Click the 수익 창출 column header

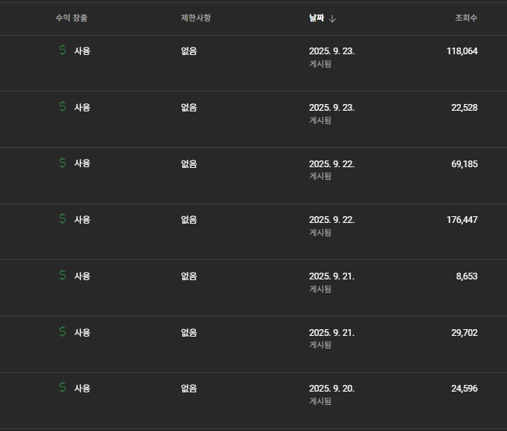(71, 17)
